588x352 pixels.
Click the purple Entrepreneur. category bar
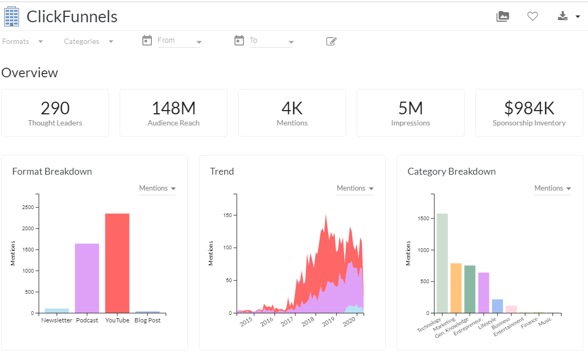click(484, 293)
